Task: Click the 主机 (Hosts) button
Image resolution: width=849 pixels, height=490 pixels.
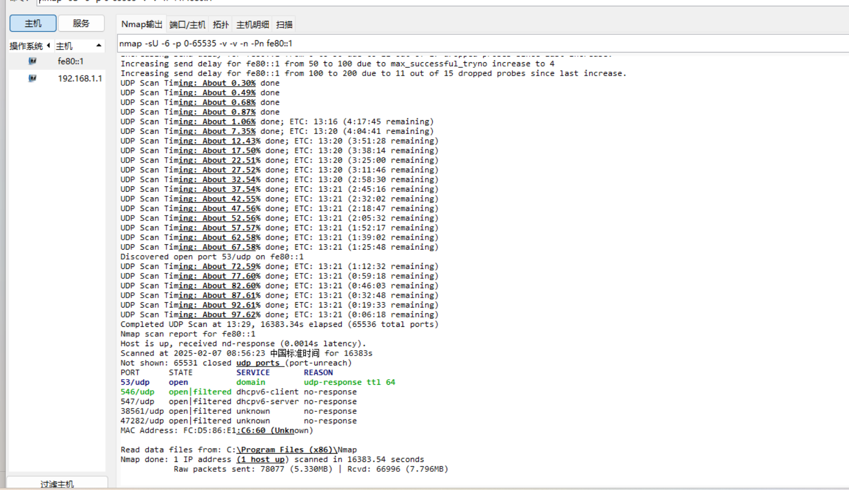Action: (x=33, y=23)
